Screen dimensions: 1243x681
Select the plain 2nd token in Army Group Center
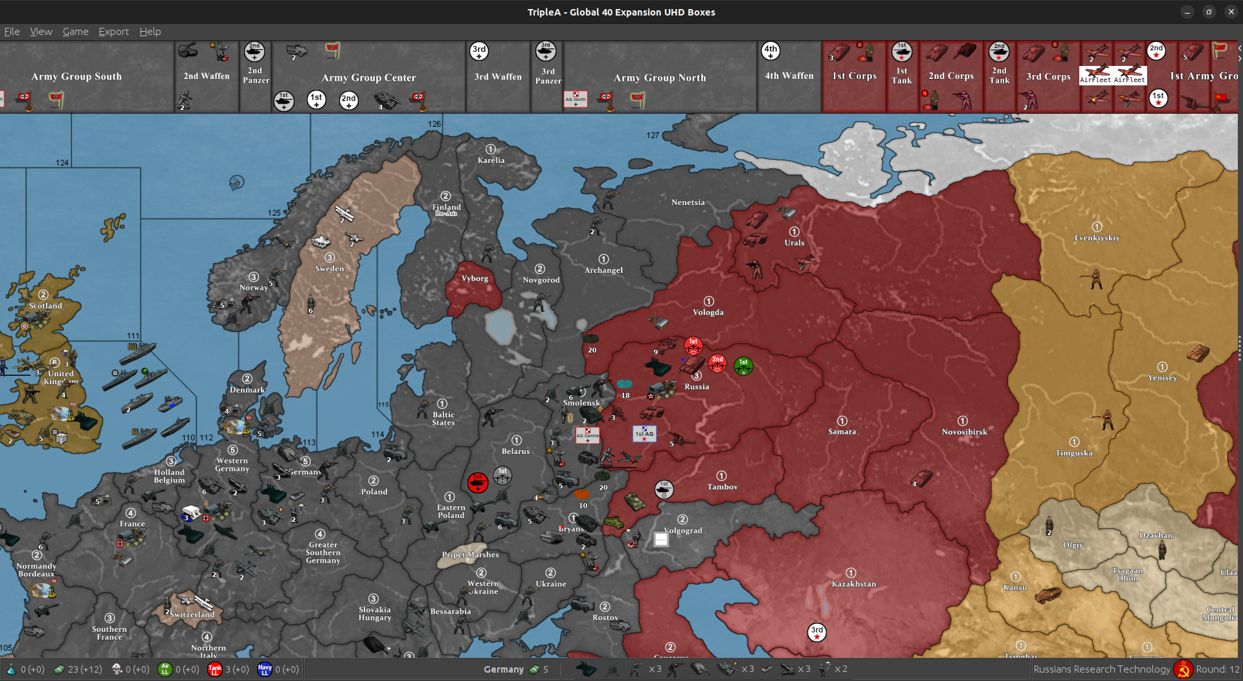coord(349,100)
